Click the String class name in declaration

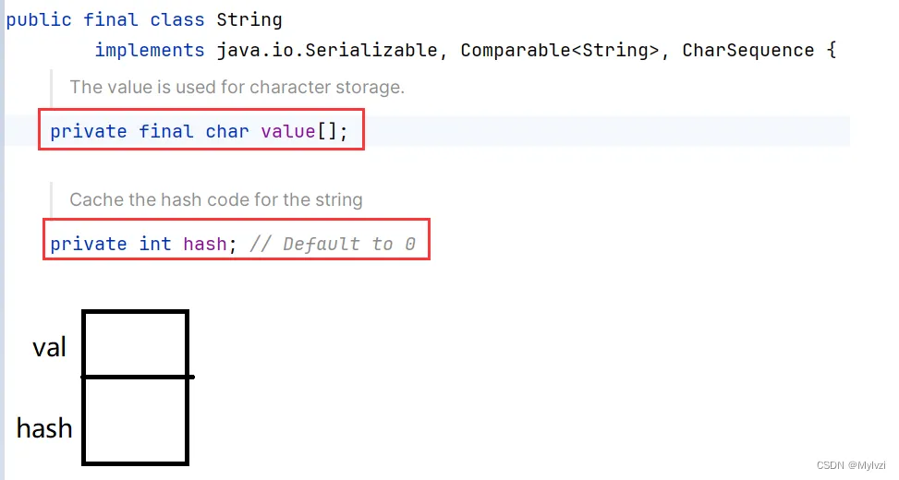coord(249,19)
